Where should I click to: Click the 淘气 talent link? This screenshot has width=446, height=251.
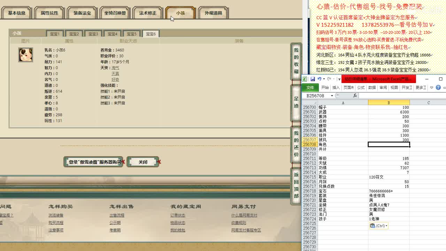tap(115, 68)
